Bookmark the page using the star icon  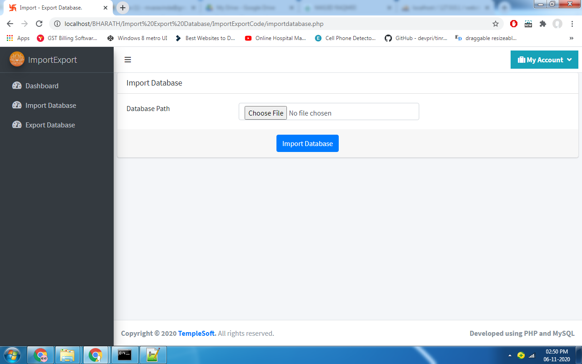[x=496, y=24]
